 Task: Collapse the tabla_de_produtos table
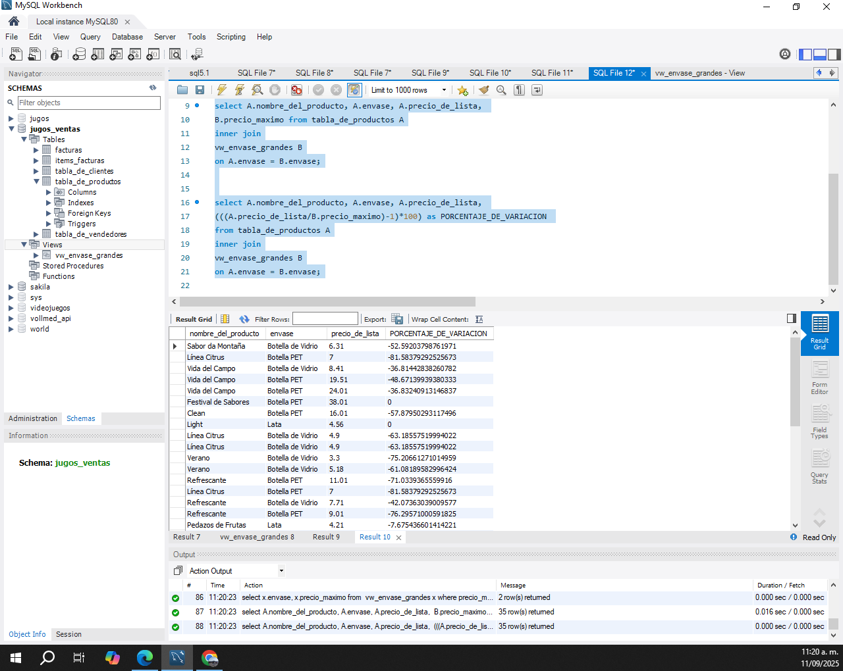point(36,182)
